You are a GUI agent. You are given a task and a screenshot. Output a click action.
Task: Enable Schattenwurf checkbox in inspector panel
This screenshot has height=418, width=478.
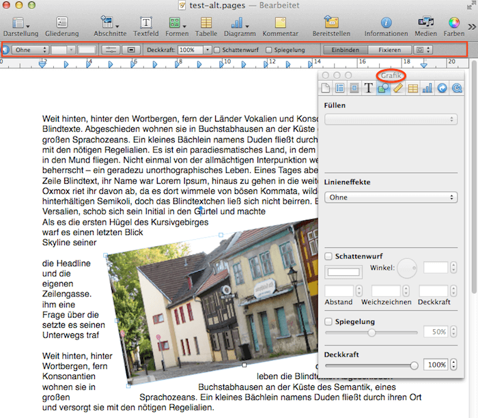329,256
